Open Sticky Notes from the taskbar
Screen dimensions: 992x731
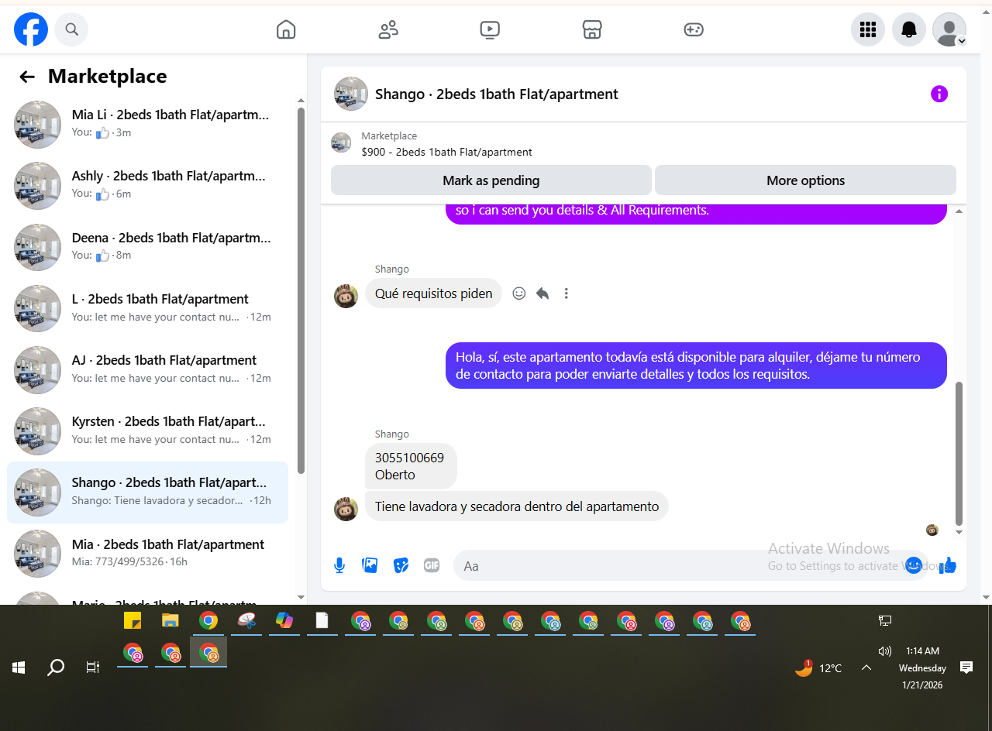pyautogui.click(x=133, y=620)
